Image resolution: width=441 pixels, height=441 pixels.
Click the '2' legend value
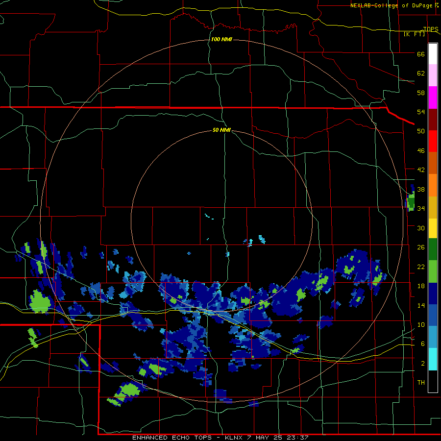pos(422,363)
